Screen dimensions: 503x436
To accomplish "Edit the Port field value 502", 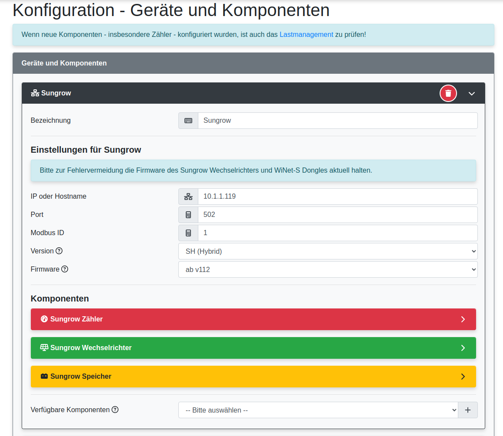I will tap(338, 215).
